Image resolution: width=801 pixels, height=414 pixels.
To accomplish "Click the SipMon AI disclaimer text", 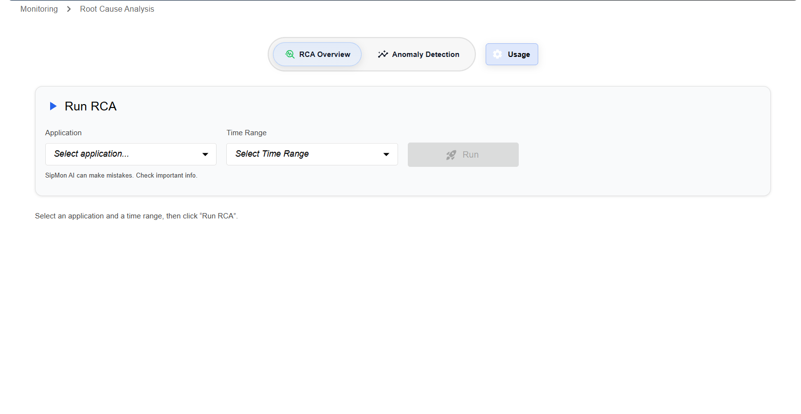I will (x=121, y=176).
